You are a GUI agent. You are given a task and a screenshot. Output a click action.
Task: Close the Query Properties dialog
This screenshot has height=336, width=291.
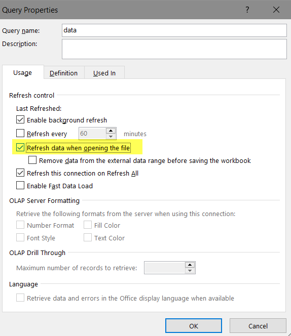pyautogui.click(x=276, y=10)
